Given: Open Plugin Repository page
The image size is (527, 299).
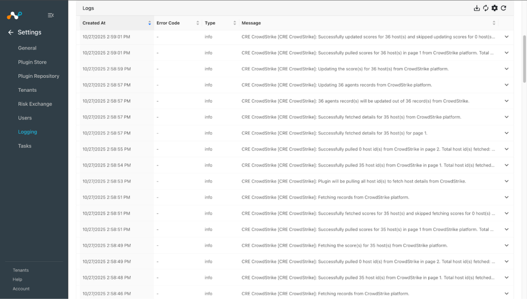Looking at the screenshot, I should click(x=39, y=76).
